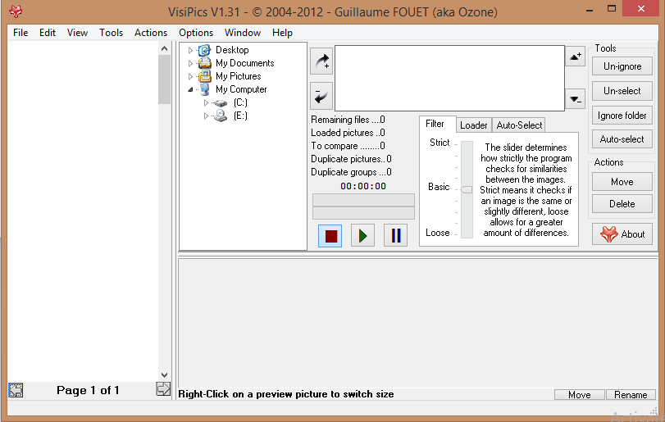Switch to the Loader tab
665x422 pixels.
point(473,125)
